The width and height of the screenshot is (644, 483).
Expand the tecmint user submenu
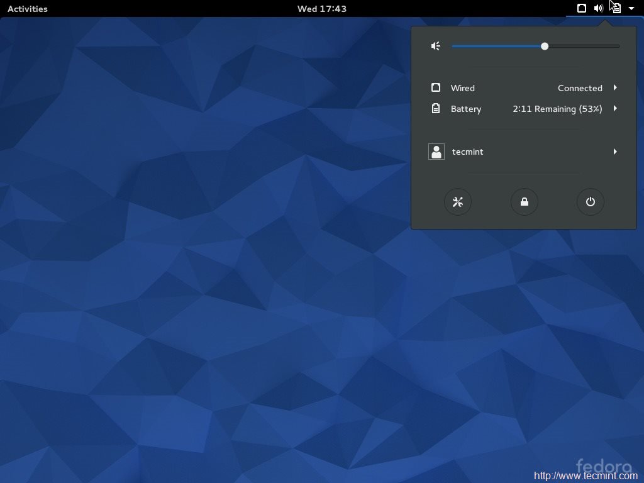click(615, 152)
